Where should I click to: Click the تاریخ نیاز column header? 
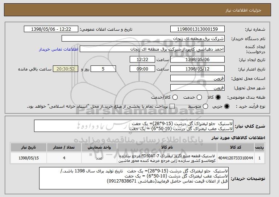click(x=29, y=147)
